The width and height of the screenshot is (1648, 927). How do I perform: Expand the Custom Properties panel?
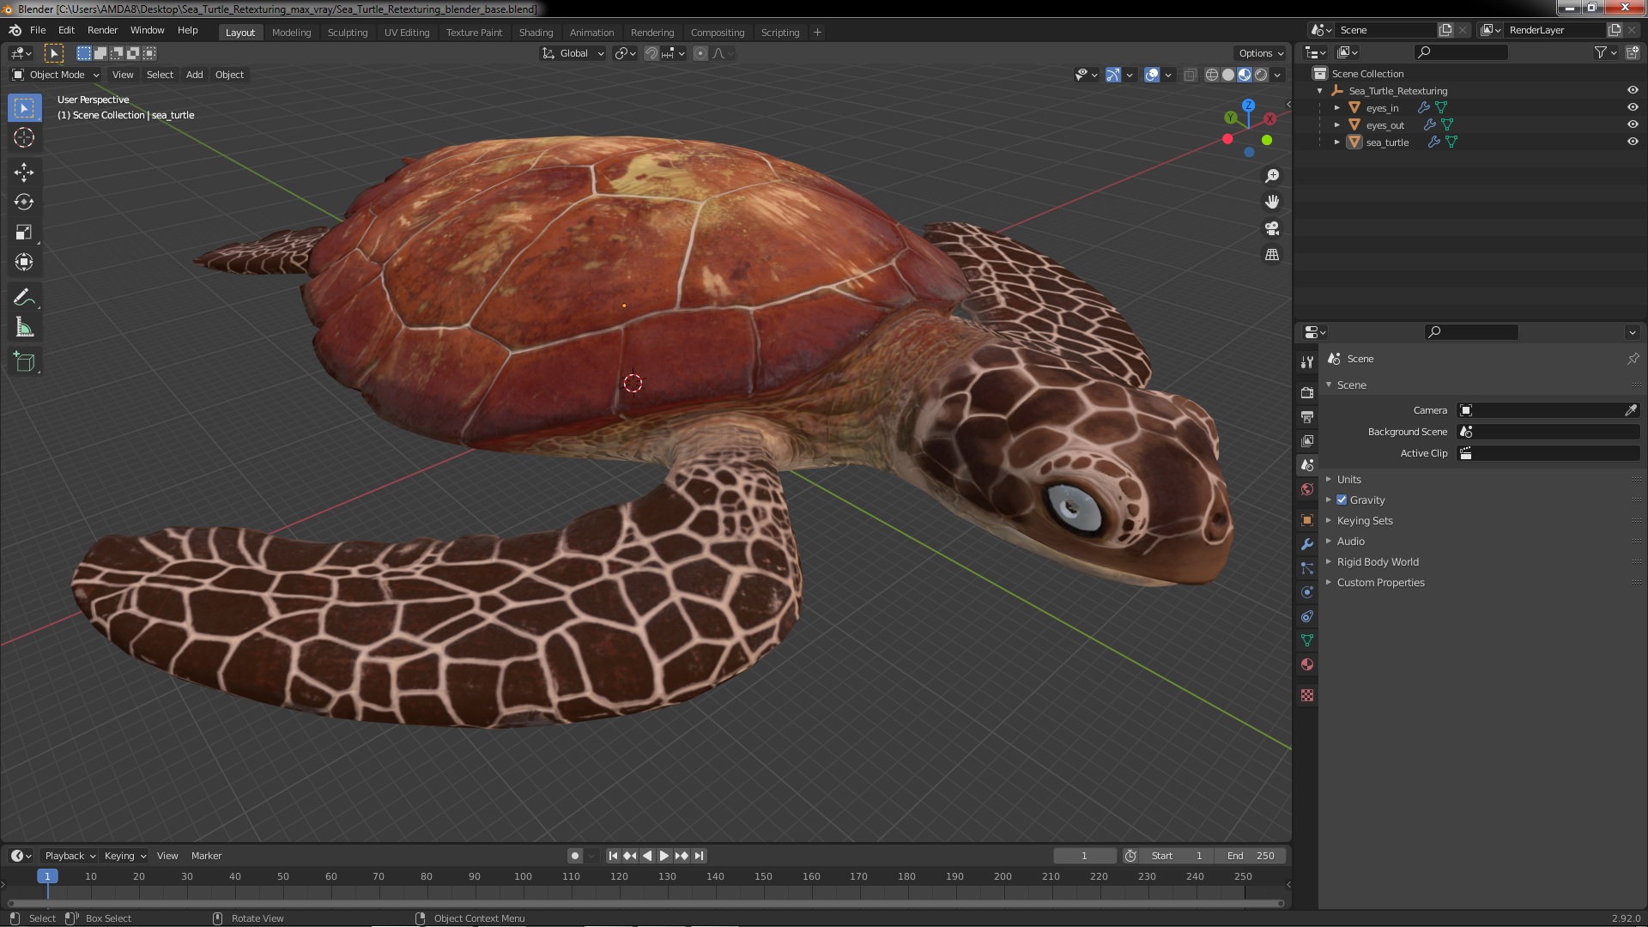(1380, 582)
